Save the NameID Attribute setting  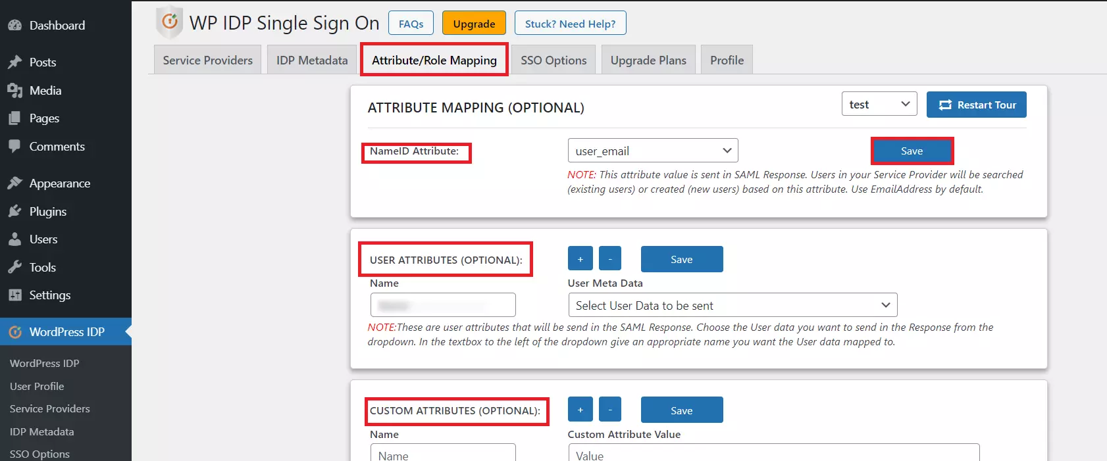point(912,151)
